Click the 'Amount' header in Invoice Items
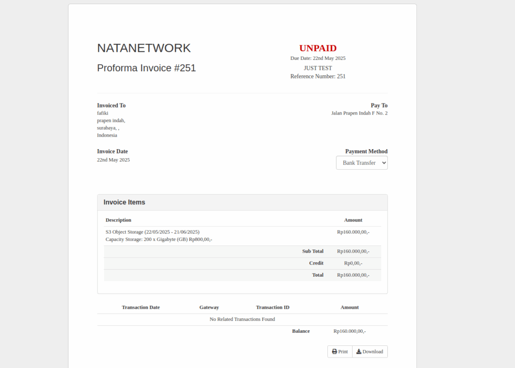 pos(353,220)
